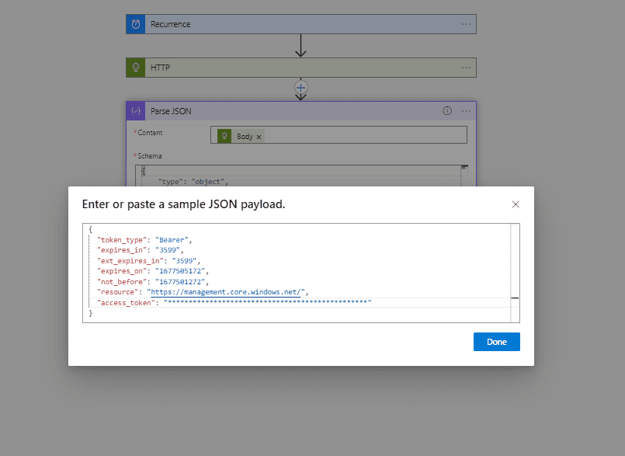The height and width of the screenshot is (456, 625).
Task: Show Parse JSON info icon details
Action: coord(447,111)
